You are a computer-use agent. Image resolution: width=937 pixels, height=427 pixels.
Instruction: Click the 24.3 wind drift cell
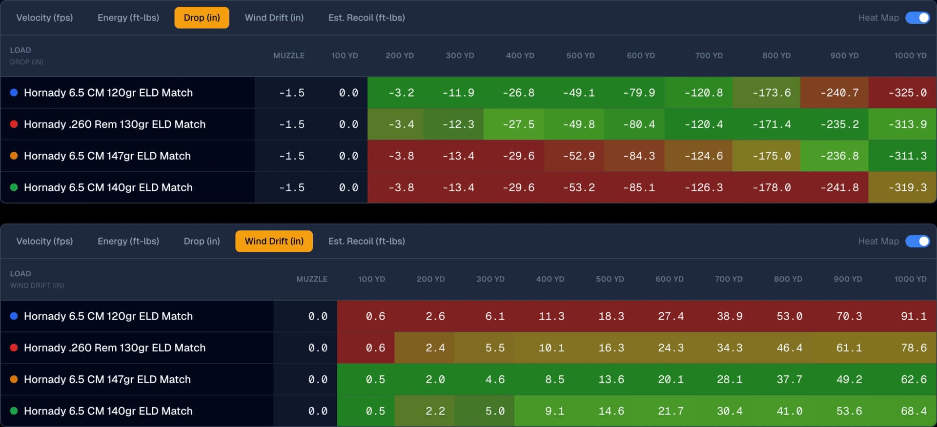(664, 348)
